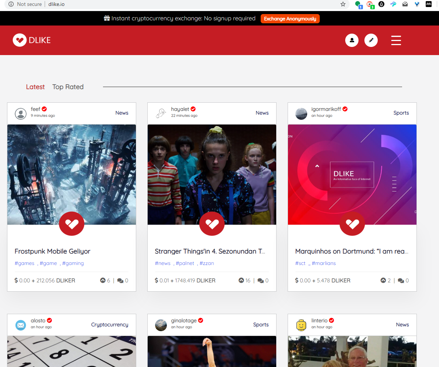Image resolution: width=439 pixels, height=367 pixels.
Task: Click the rightmost browser extension icon
Action: coord(429,4)
